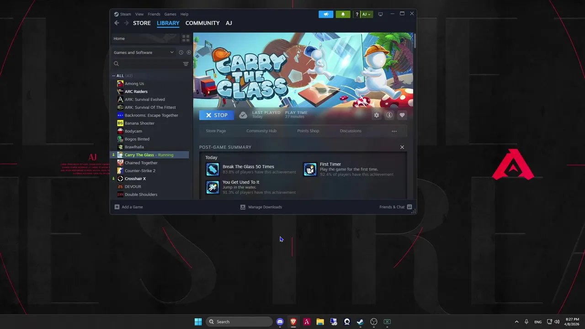Open the View menu
585x329 pixels.
tap(139, 14)
